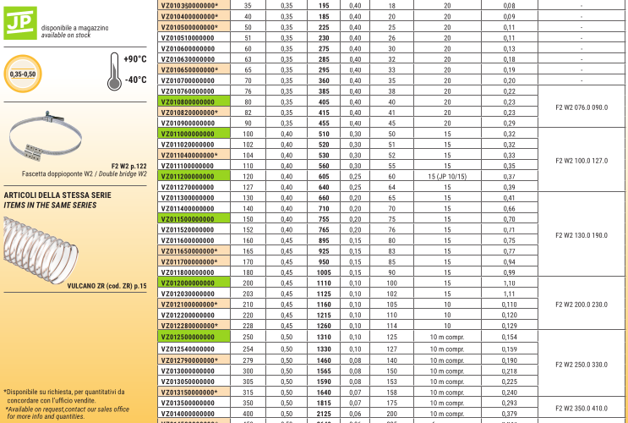Click clamp range F2 W2 076.0 090.0
Screen dimensions: 628x423
[582, 107]
